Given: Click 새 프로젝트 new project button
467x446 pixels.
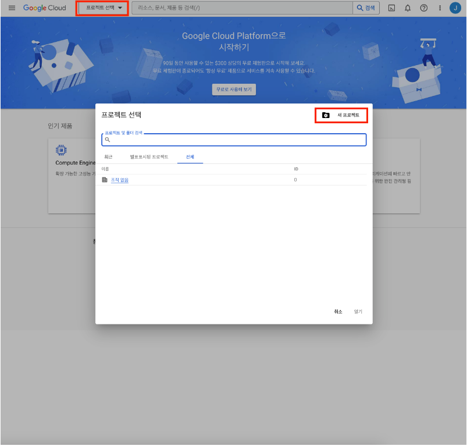Looking at the screenshot, I should [x=341, y=115].
